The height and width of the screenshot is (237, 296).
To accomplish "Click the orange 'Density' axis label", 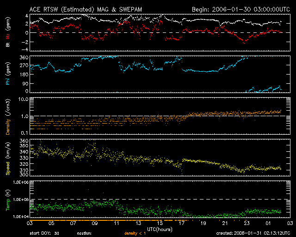I will tap(8, 127).
